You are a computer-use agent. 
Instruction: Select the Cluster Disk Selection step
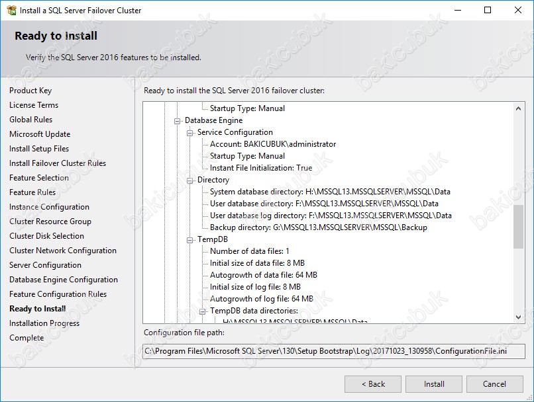[x=46, y=236]
